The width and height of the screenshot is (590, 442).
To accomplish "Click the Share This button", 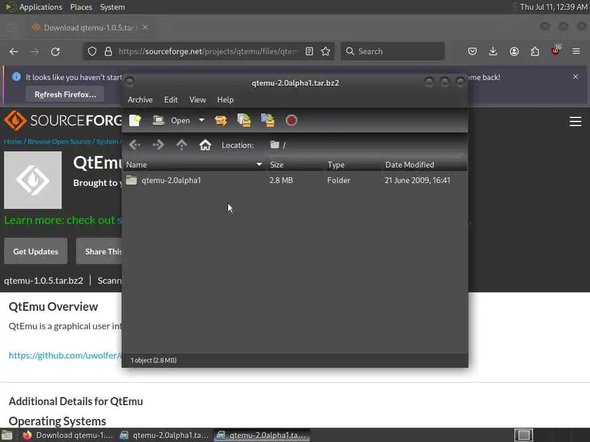I will tap(99, 252).
